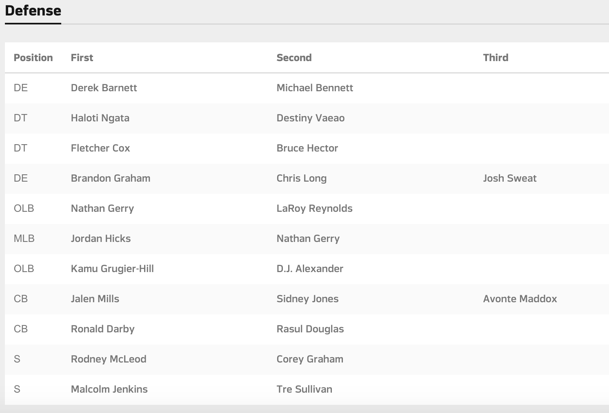Image resolution: width=609 pixels, height=413 pixels.
Task: Click on Haloti Ngata's name
Action: click(x=100, y=118)
